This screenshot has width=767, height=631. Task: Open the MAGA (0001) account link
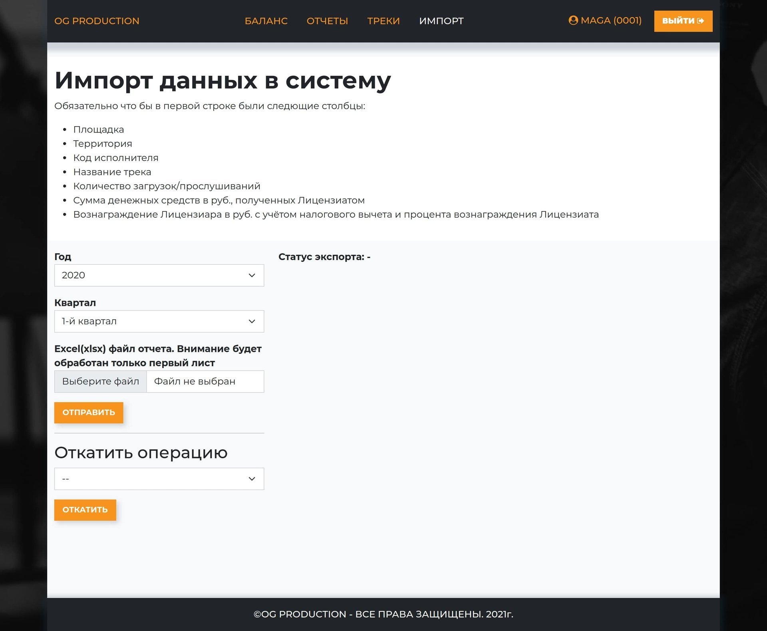point(605,20)
